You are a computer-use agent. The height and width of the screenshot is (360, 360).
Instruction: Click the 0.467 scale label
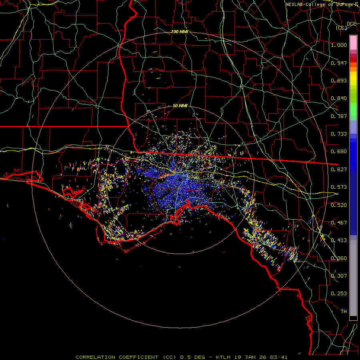(x=339, y=223)
